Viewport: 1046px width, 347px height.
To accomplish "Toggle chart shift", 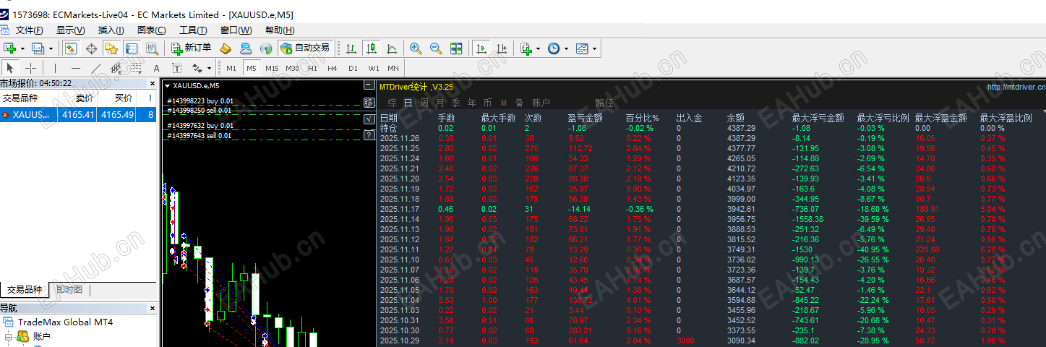I will 501,48.
